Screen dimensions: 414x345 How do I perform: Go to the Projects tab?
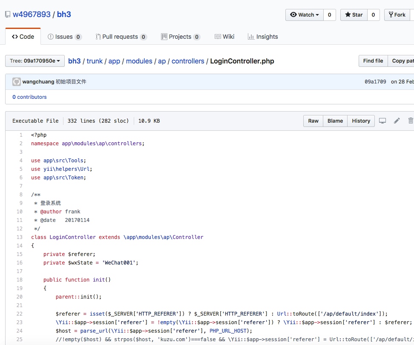coord(180,37)
